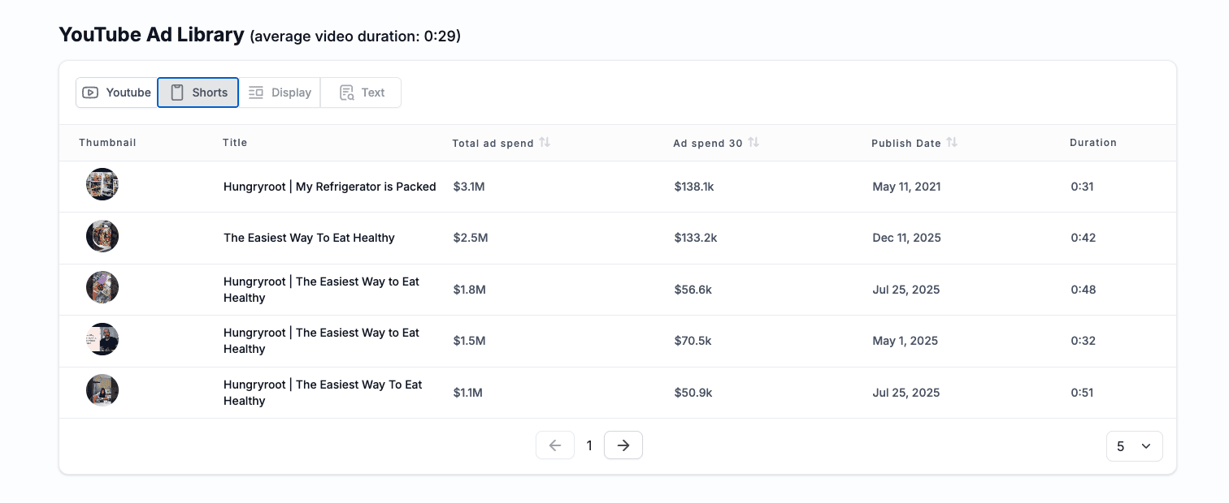1229x503 pixels.
Task: Select the Shorts tab
Action: coord(198,92)
